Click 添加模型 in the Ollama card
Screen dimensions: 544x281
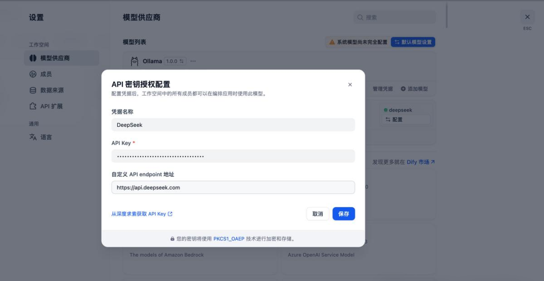coord(414,89)
